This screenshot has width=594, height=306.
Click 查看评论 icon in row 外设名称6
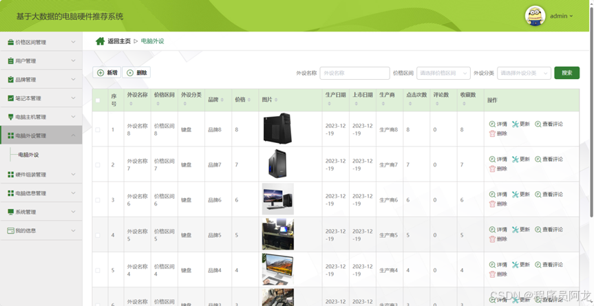coord(538,195)
